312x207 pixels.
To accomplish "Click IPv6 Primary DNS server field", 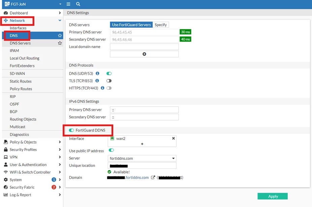I will 144,110.
